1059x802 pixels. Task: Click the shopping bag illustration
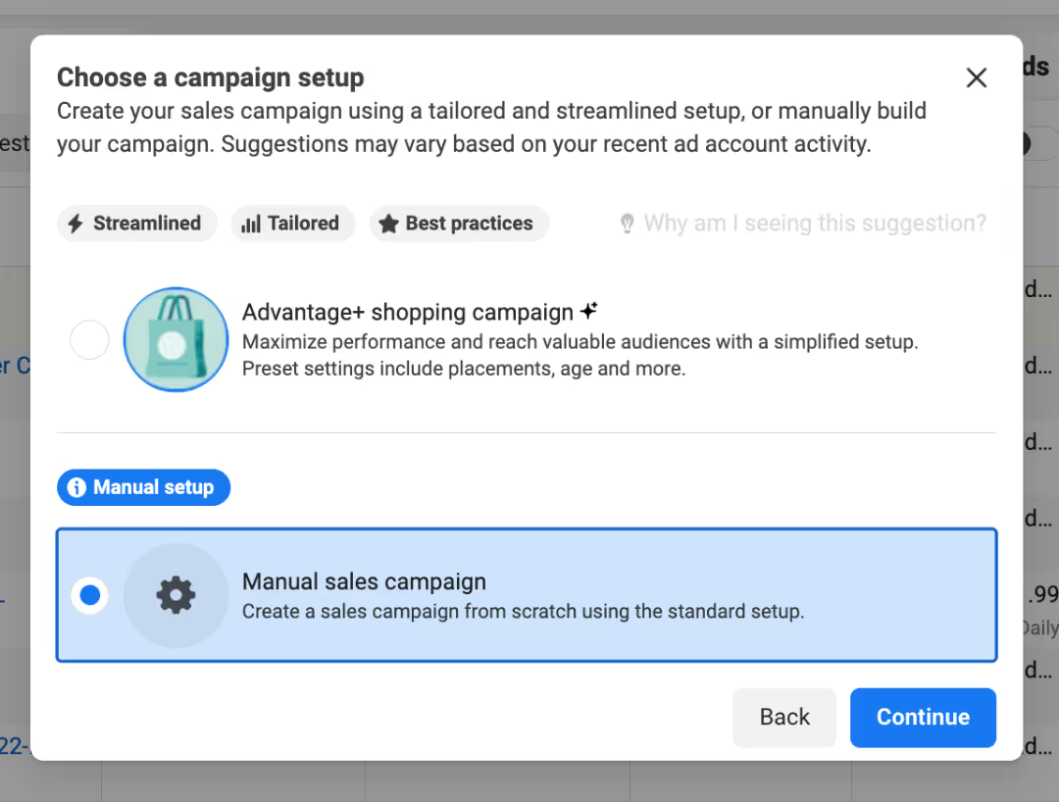pyautogui.click(x=176, y=339)
